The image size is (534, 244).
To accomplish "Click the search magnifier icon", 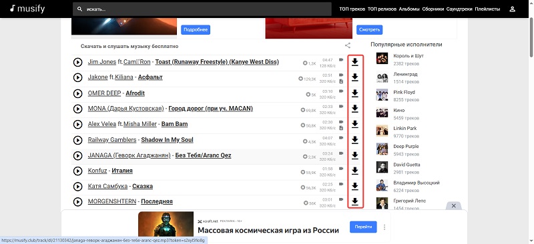I will pyautogui.click(x=79, y=9).
